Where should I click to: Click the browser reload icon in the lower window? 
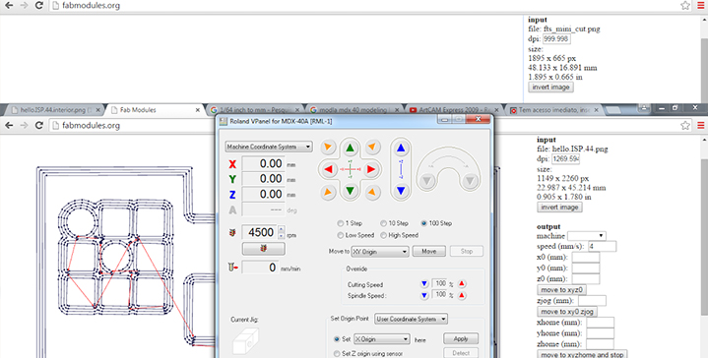(39, 125)
